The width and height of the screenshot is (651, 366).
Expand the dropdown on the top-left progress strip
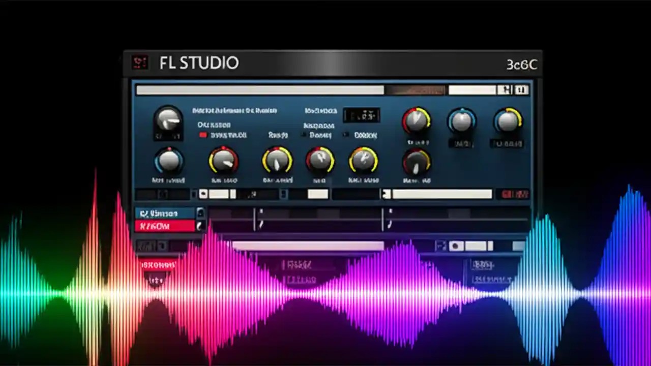tap(164, 194)
